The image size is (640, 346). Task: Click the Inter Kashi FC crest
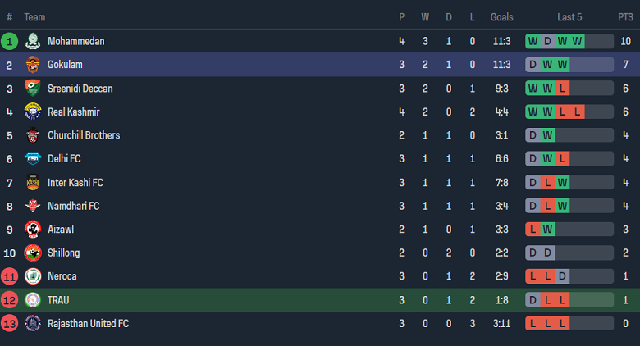click(x=33, y=182)
